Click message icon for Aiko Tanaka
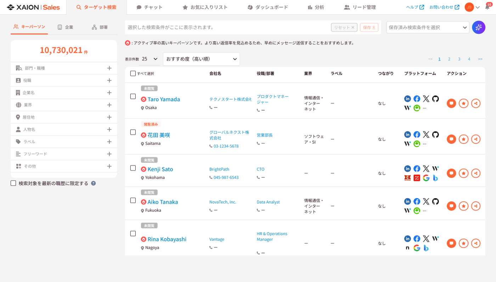Screen dimensions: 496x282 point(451,206)
